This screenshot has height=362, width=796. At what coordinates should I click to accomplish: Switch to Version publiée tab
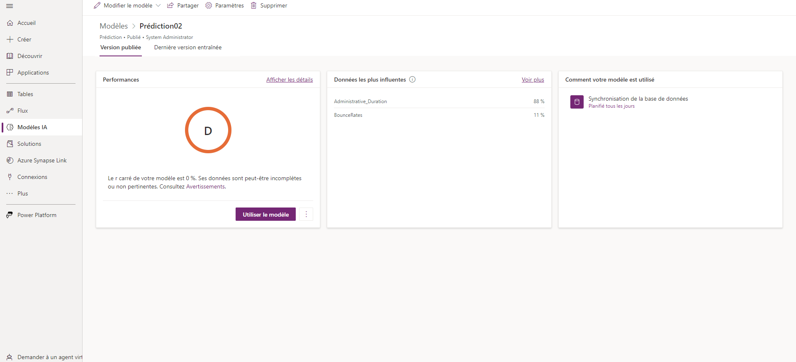pyautogui.click(x=121, y=48)
